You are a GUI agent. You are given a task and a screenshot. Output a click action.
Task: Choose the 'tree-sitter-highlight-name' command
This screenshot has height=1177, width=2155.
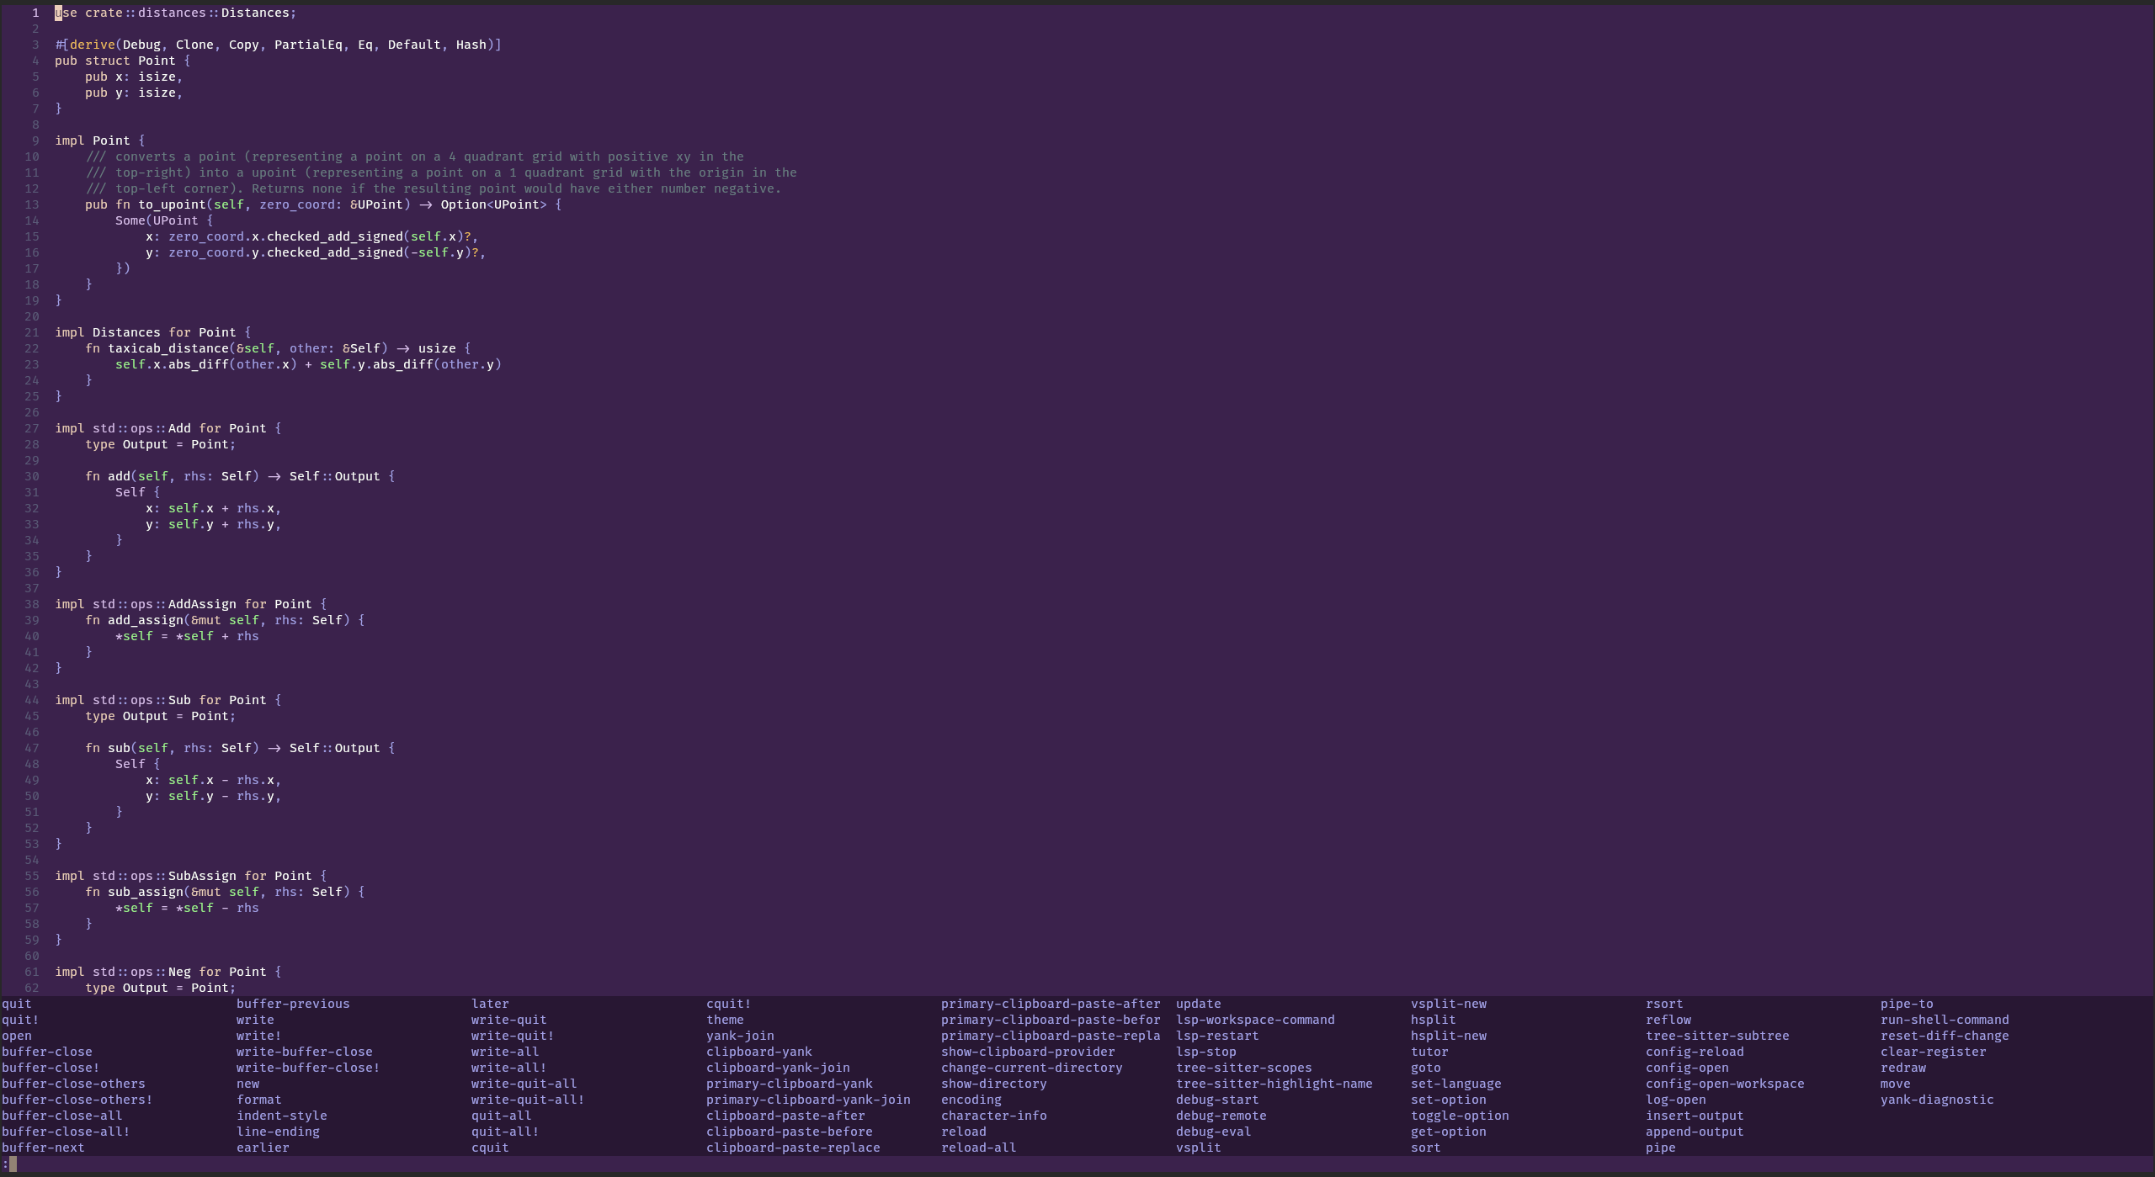point(1274,1084)
